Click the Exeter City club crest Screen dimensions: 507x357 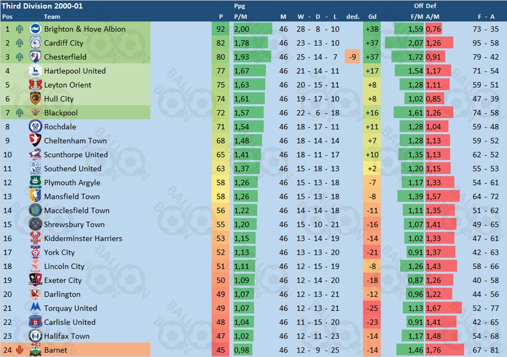point(35,281)
